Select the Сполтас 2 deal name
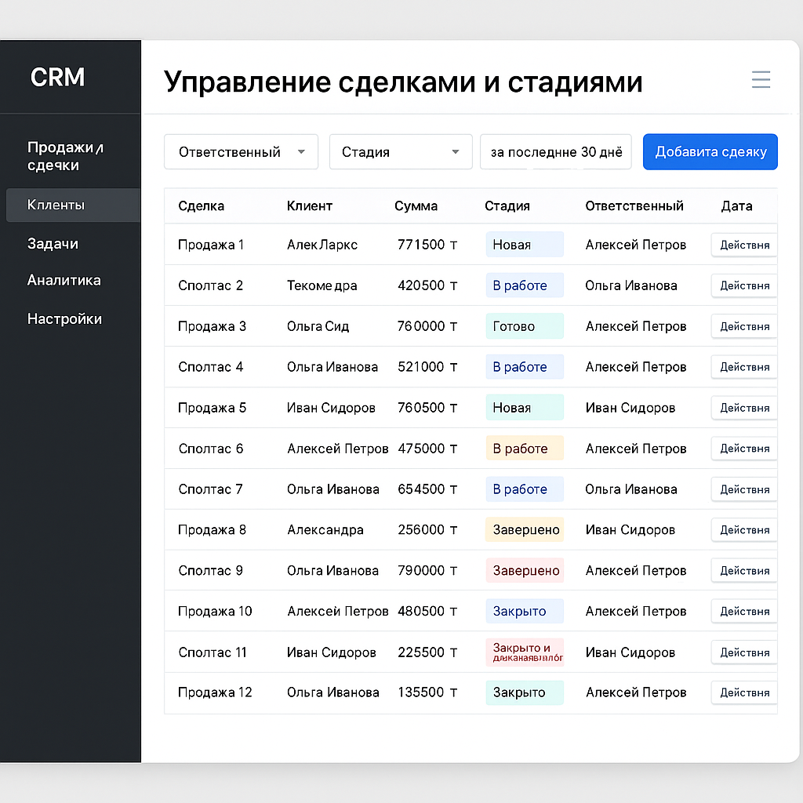This screenshot has width=803, height=803. (210, 285)
